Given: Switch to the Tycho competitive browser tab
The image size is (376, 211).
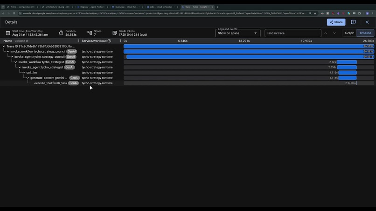Looking at the screenshot, I should coord(21,7).
